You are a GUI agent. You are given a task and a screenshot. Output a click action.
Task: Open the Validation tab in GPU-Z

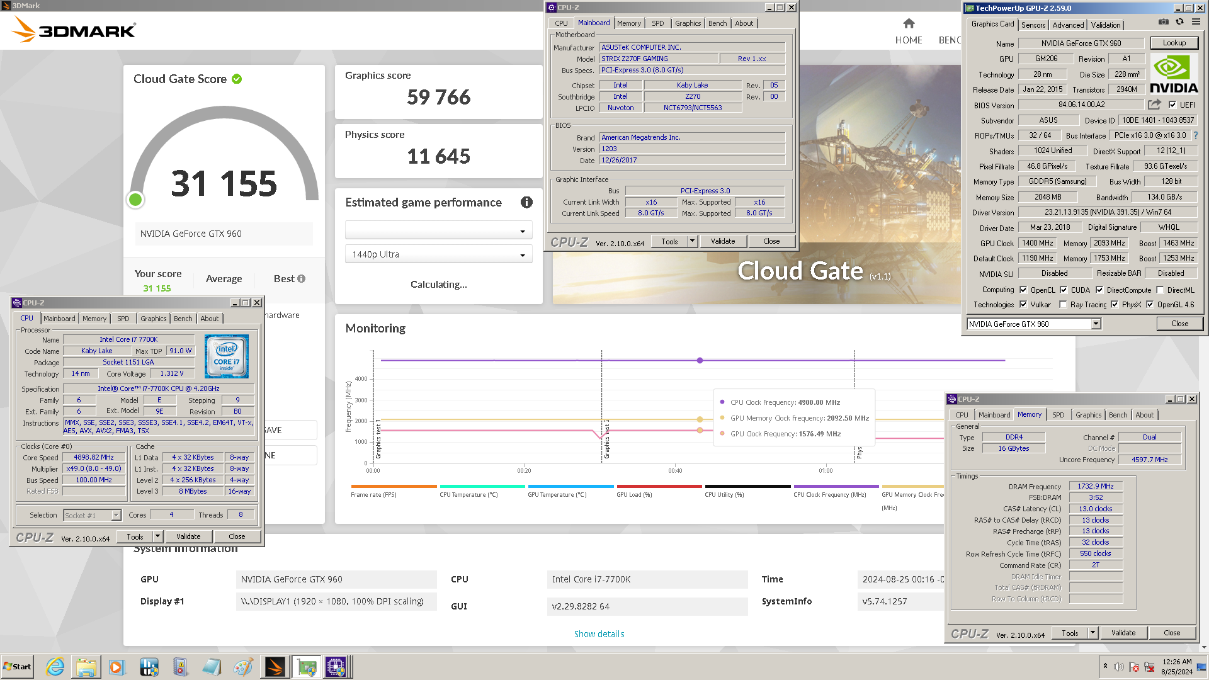coord(1106,25)
